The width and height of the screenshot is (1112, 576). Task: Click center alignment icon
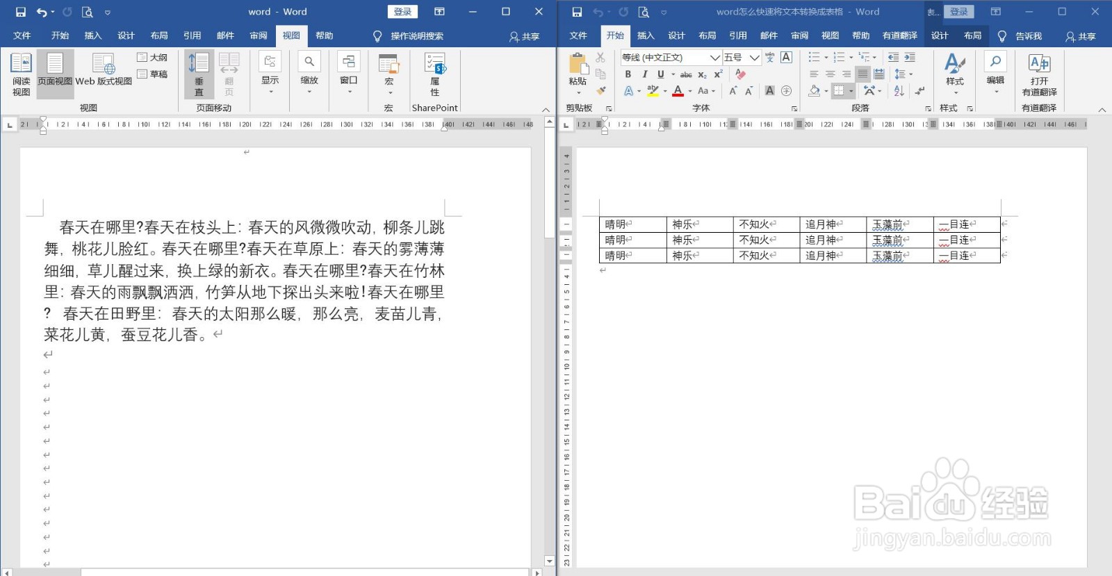pos(830,74)
